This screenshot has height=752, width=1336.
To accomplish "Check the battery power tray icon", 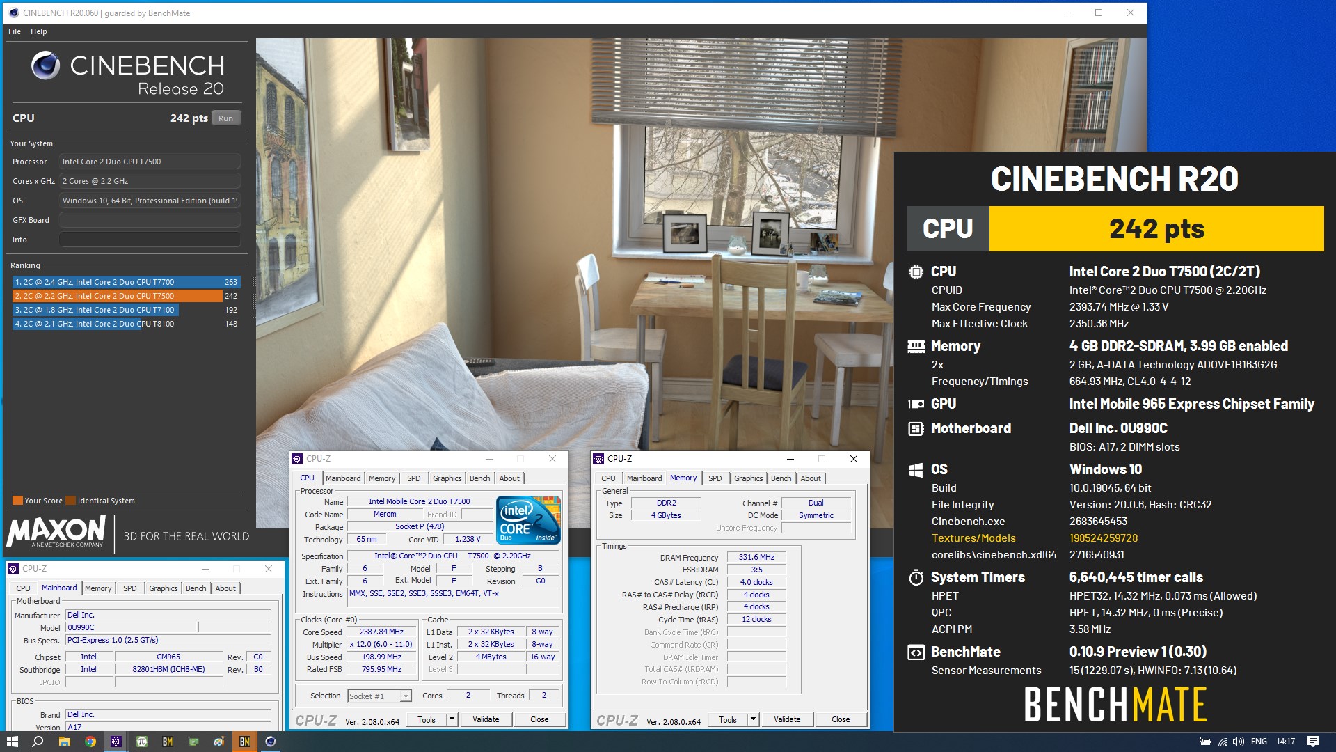I will 1205,742.
